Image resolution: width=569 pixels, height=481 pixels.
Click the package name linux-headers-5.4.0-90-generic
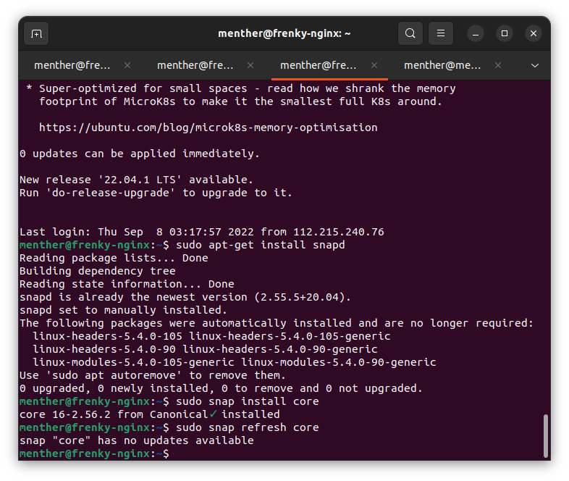tap(279, 349)
